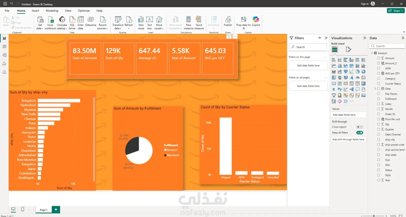This screenshot has height=217, width=406.
Task: Publish the report
Action: [228, 21]
